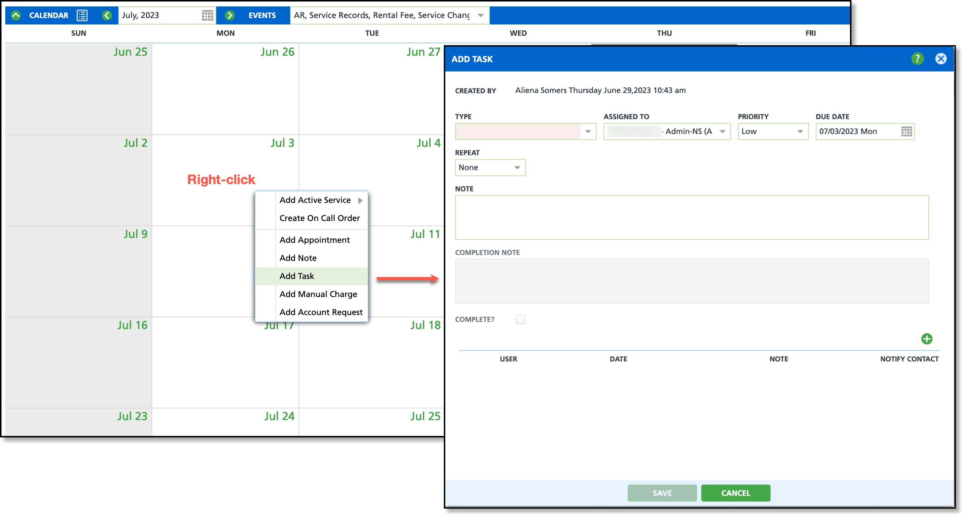This screenshot has width=963, height=521.
Task: Click the list view icon beside CALENDAR
Action: click(82, 15)
